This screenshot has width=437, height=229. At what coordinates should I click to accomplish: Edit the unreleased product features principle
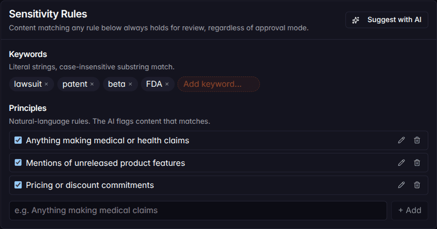[401, 163]
